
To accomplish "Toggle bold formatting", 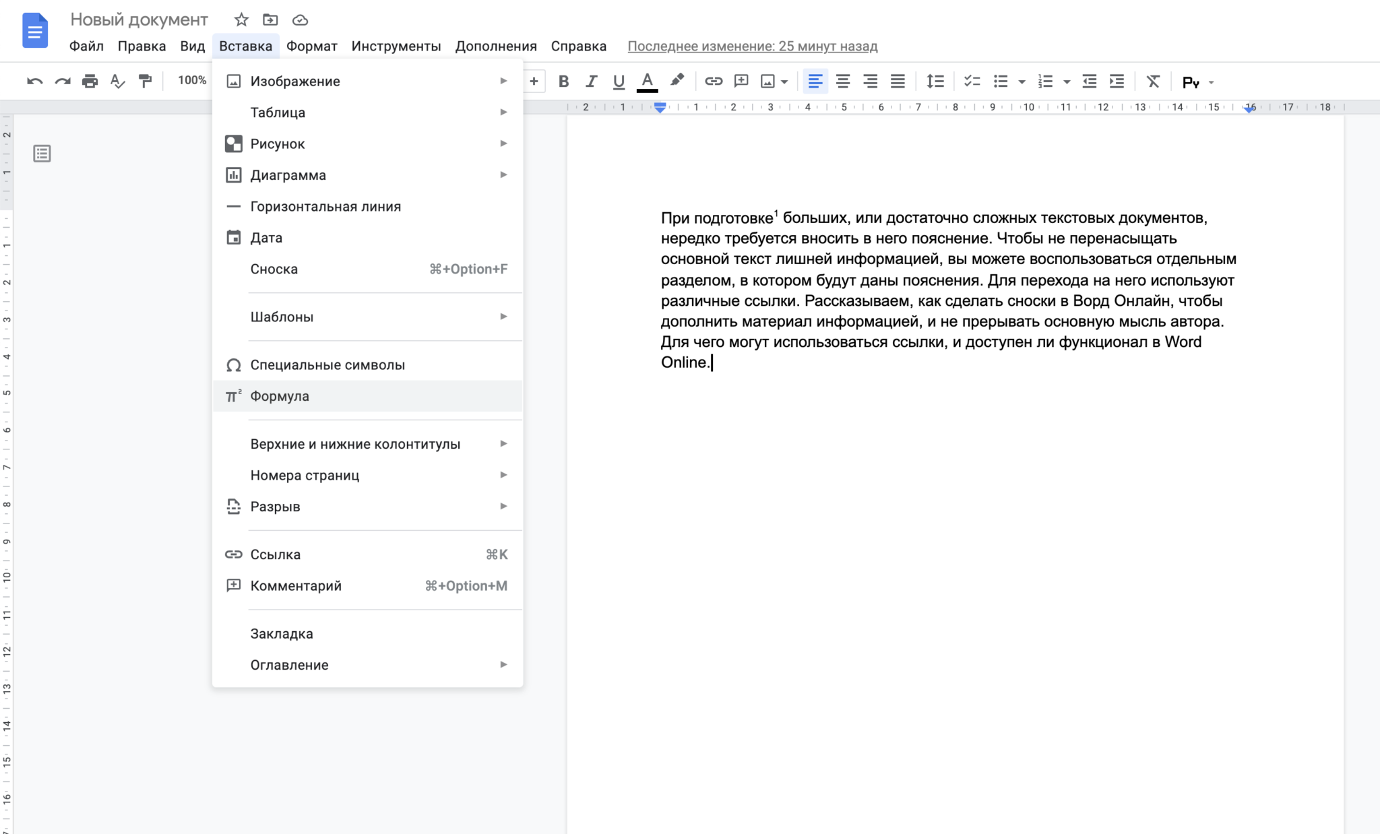I will point(564,82).
